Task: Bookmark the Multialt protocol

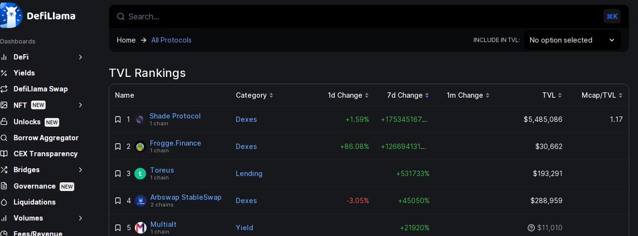Action: (x=118, y=228)
